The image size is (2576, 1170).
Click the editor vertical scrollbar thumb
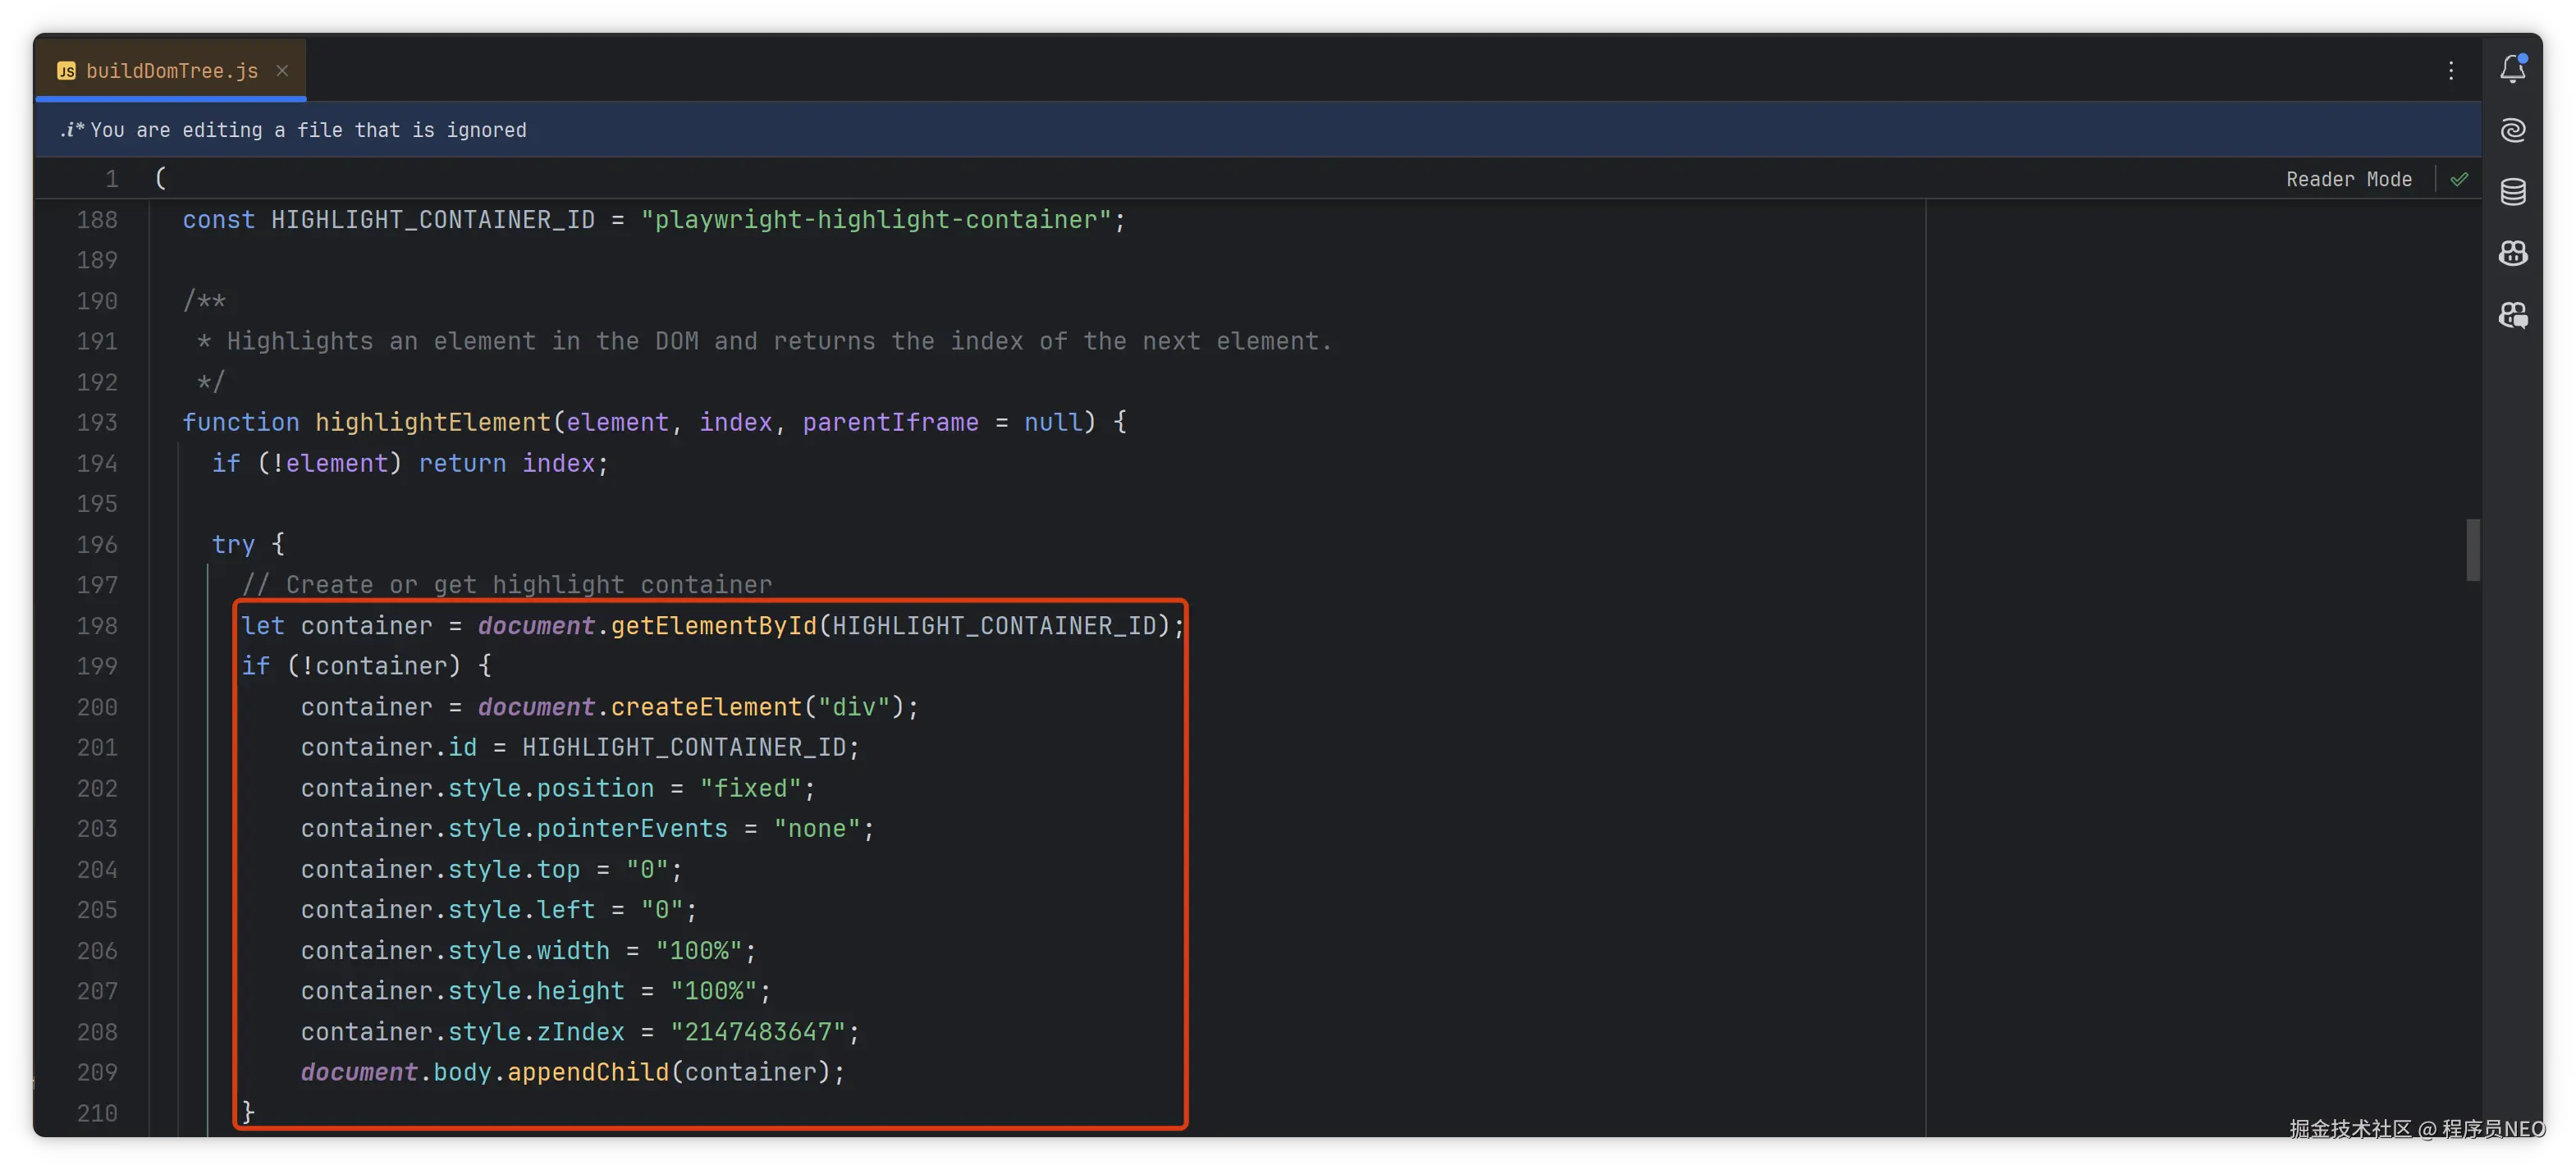[x=2472, y=549]
